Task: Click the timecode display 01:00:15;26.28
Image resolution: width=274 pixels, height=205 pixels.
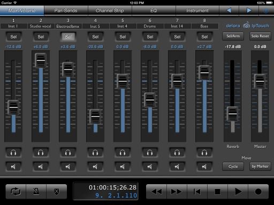Action: (112, 187)
